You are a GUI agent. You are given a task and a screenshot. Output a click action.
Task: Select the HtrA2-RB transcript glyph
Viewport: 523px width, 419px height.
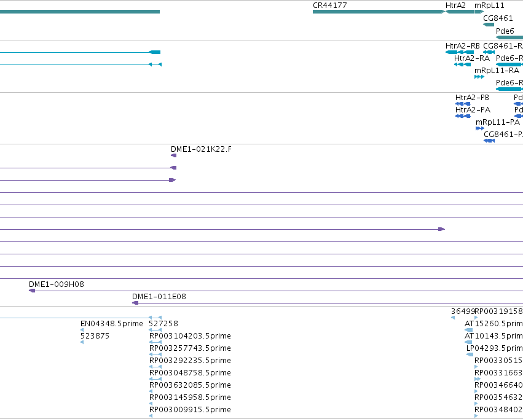point(460,52)
